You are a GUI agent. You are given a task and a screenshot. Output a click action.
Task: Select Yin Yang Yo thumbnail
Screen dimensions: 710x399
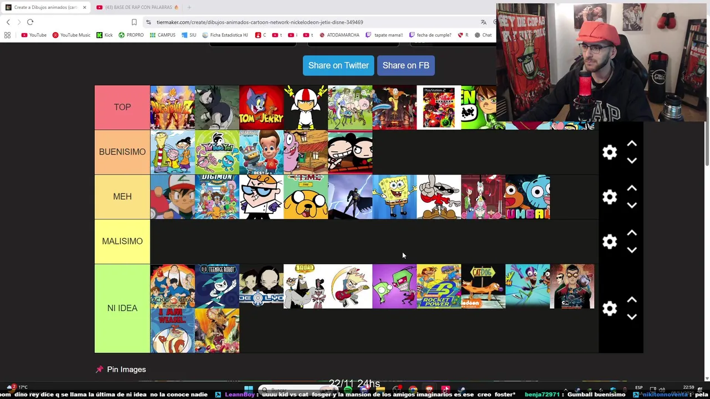click(x=217, y=152)
